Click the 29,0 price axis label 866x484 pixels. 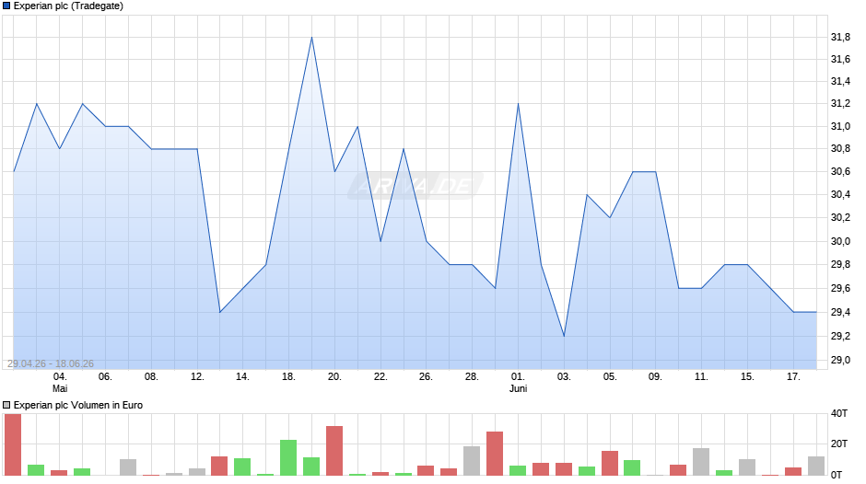point(840,361)
